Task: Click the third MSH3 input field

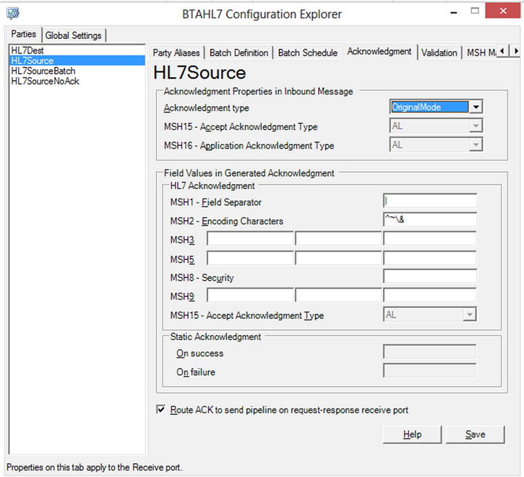Action: coord(430,239)
